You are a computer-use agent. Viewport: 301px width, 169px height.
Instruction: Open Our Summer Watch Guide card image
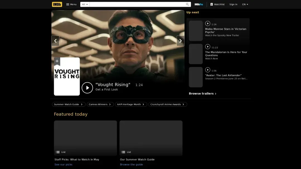pos(151,138)
